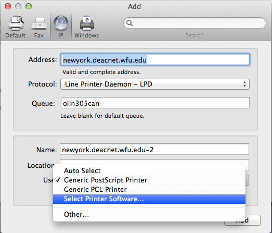Click the red close window button

8,6
